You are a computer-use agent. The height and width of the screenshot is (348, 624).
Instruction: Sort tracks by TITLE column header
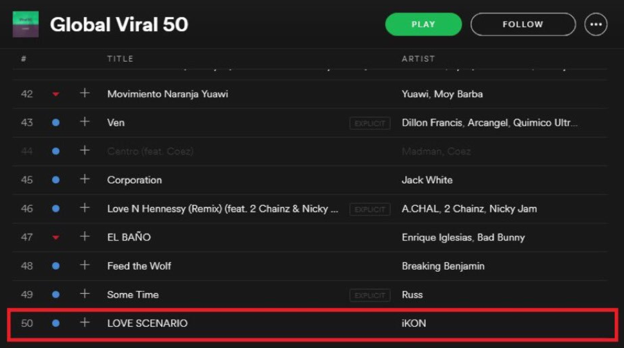pyautogui.click(x=120, y=59)
